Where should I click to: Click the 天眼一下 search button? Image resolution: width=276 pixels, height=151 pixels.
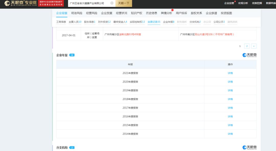pos(124,3)
